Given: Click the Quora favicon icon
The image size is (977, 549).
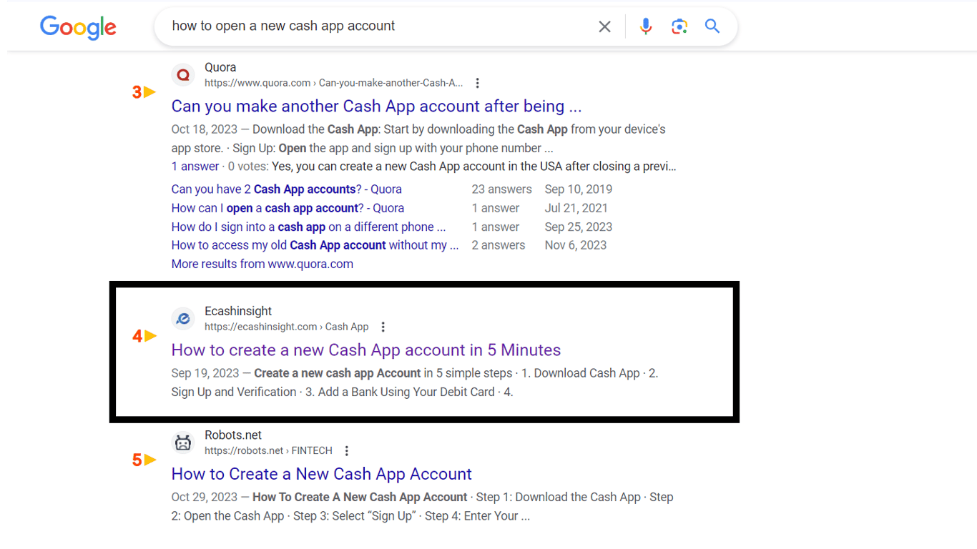Looking at the screenshot, I should (x=183, y=74).
